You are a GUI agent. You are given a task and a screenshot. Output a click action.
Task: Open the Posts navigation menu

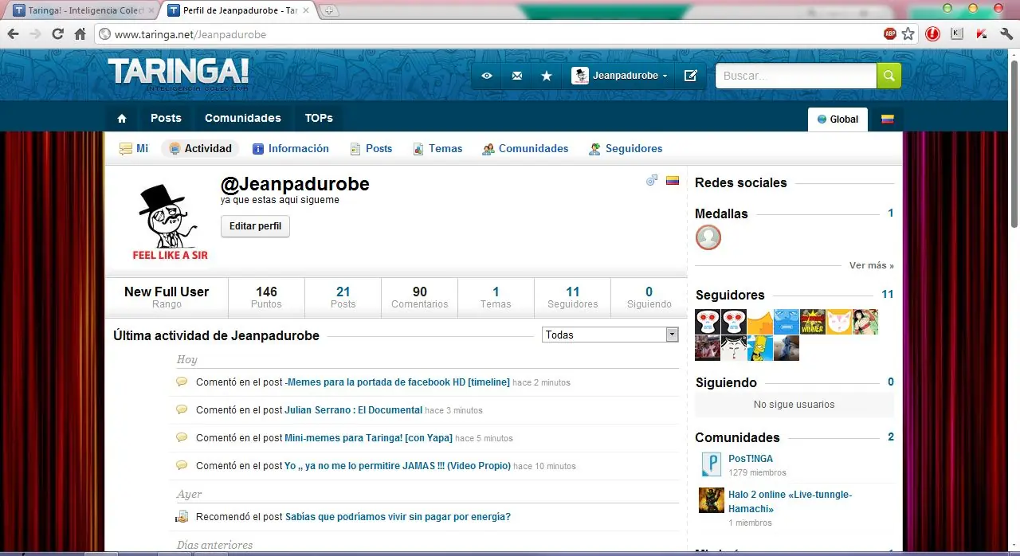(x=166, y=118)
